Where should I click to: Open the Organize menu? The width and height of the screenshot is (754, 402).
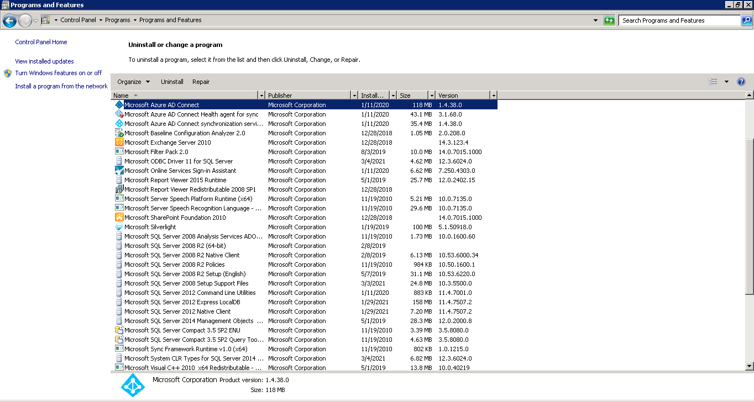point(134,82)
